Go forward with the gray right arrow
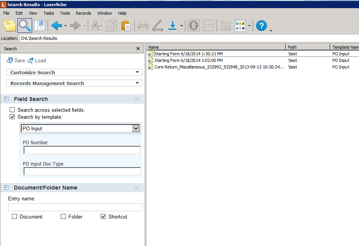This screenshot has width=359, height=246. pos(75,26)
